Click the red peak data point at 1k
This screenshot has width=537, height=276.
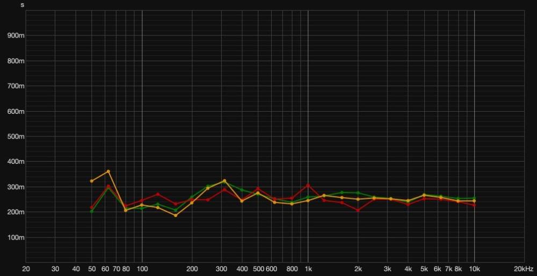click(x=308, y=185)
